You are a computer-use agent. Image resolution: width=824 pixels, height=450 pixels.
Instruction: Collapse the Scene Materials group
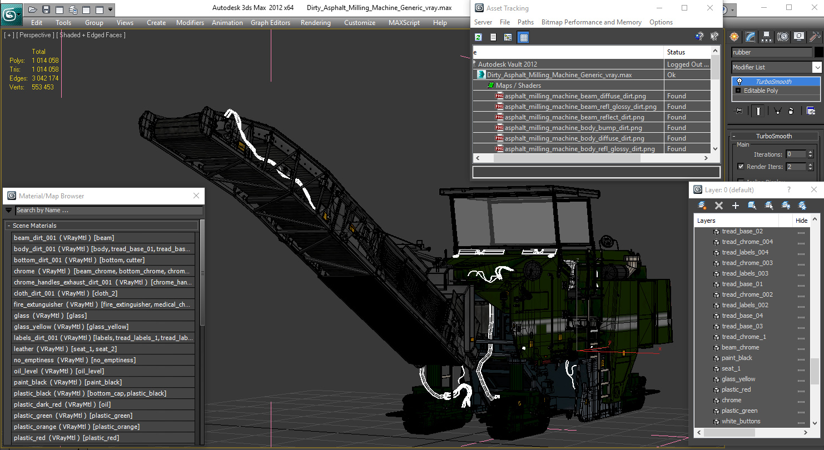pyautogui.click(x=9, y=226)
